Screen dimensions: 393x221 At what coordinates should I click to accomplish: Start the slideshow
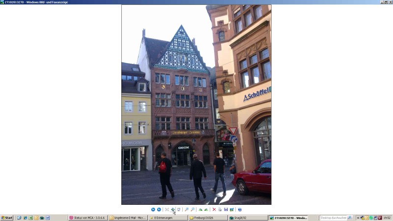[179, 210]
